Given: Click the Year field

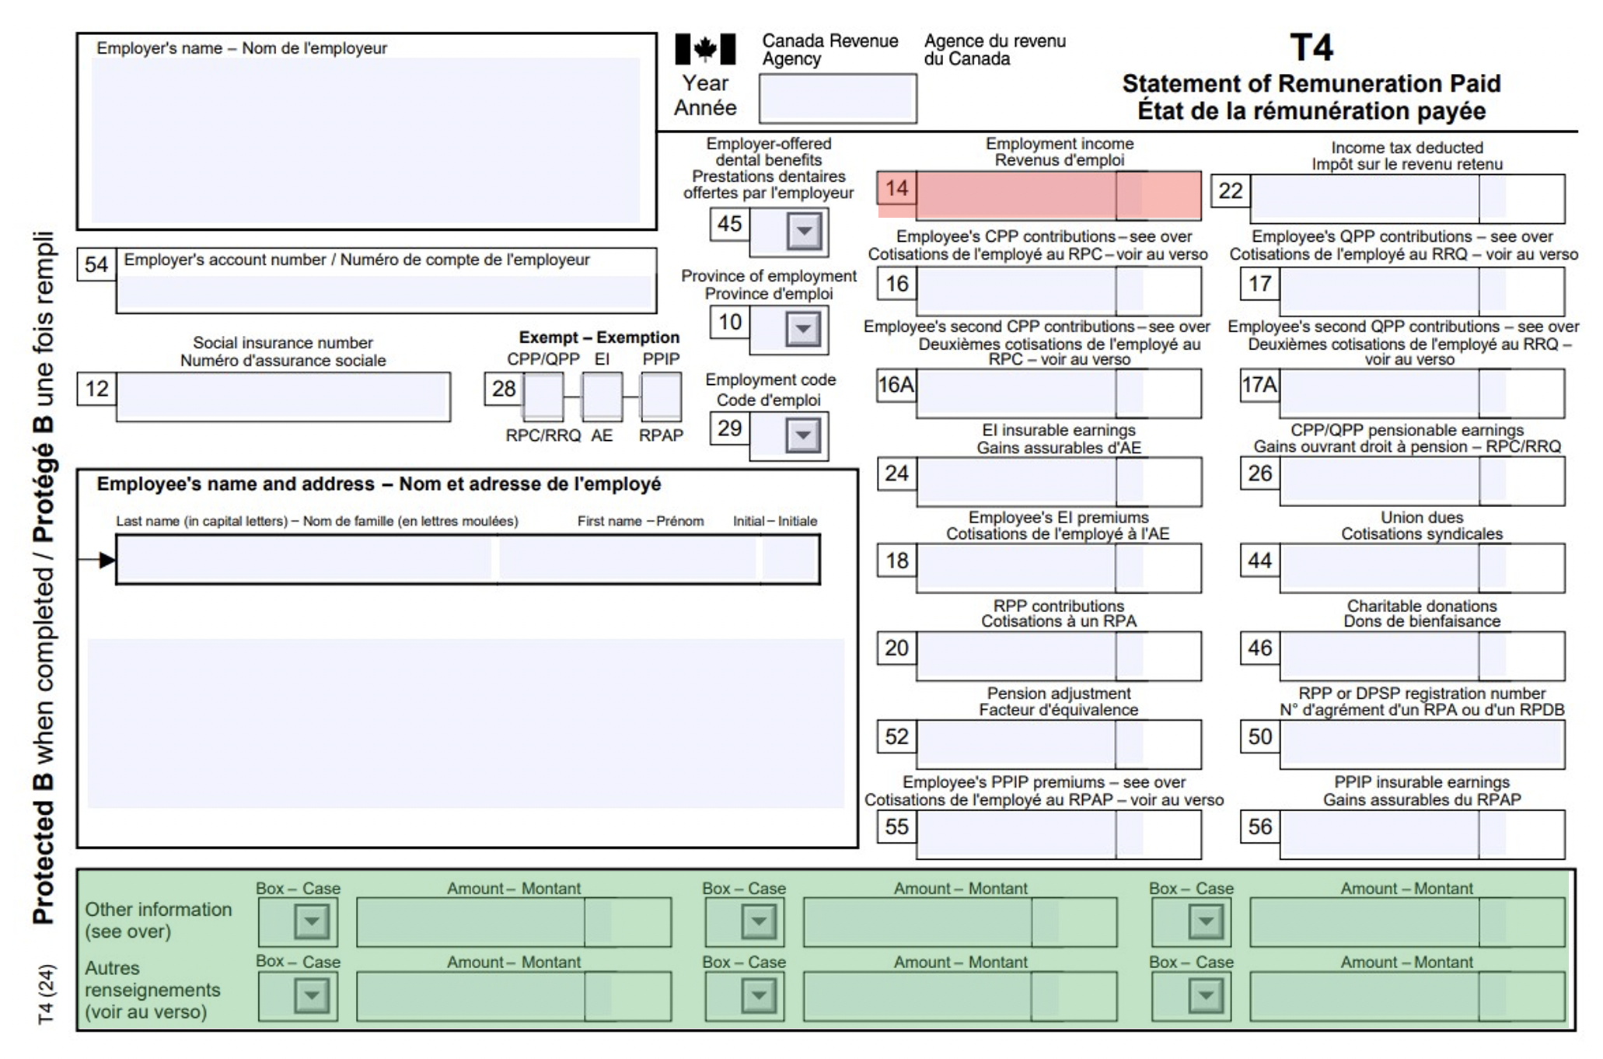Looking at the screenshot, I should click(837, 98).
